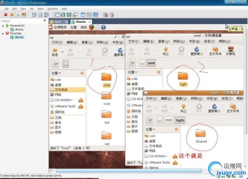Viewport: 248px width, 179px height.
Task: Click hgfs path button in hgfs window
Action: (x=180, y=120)
